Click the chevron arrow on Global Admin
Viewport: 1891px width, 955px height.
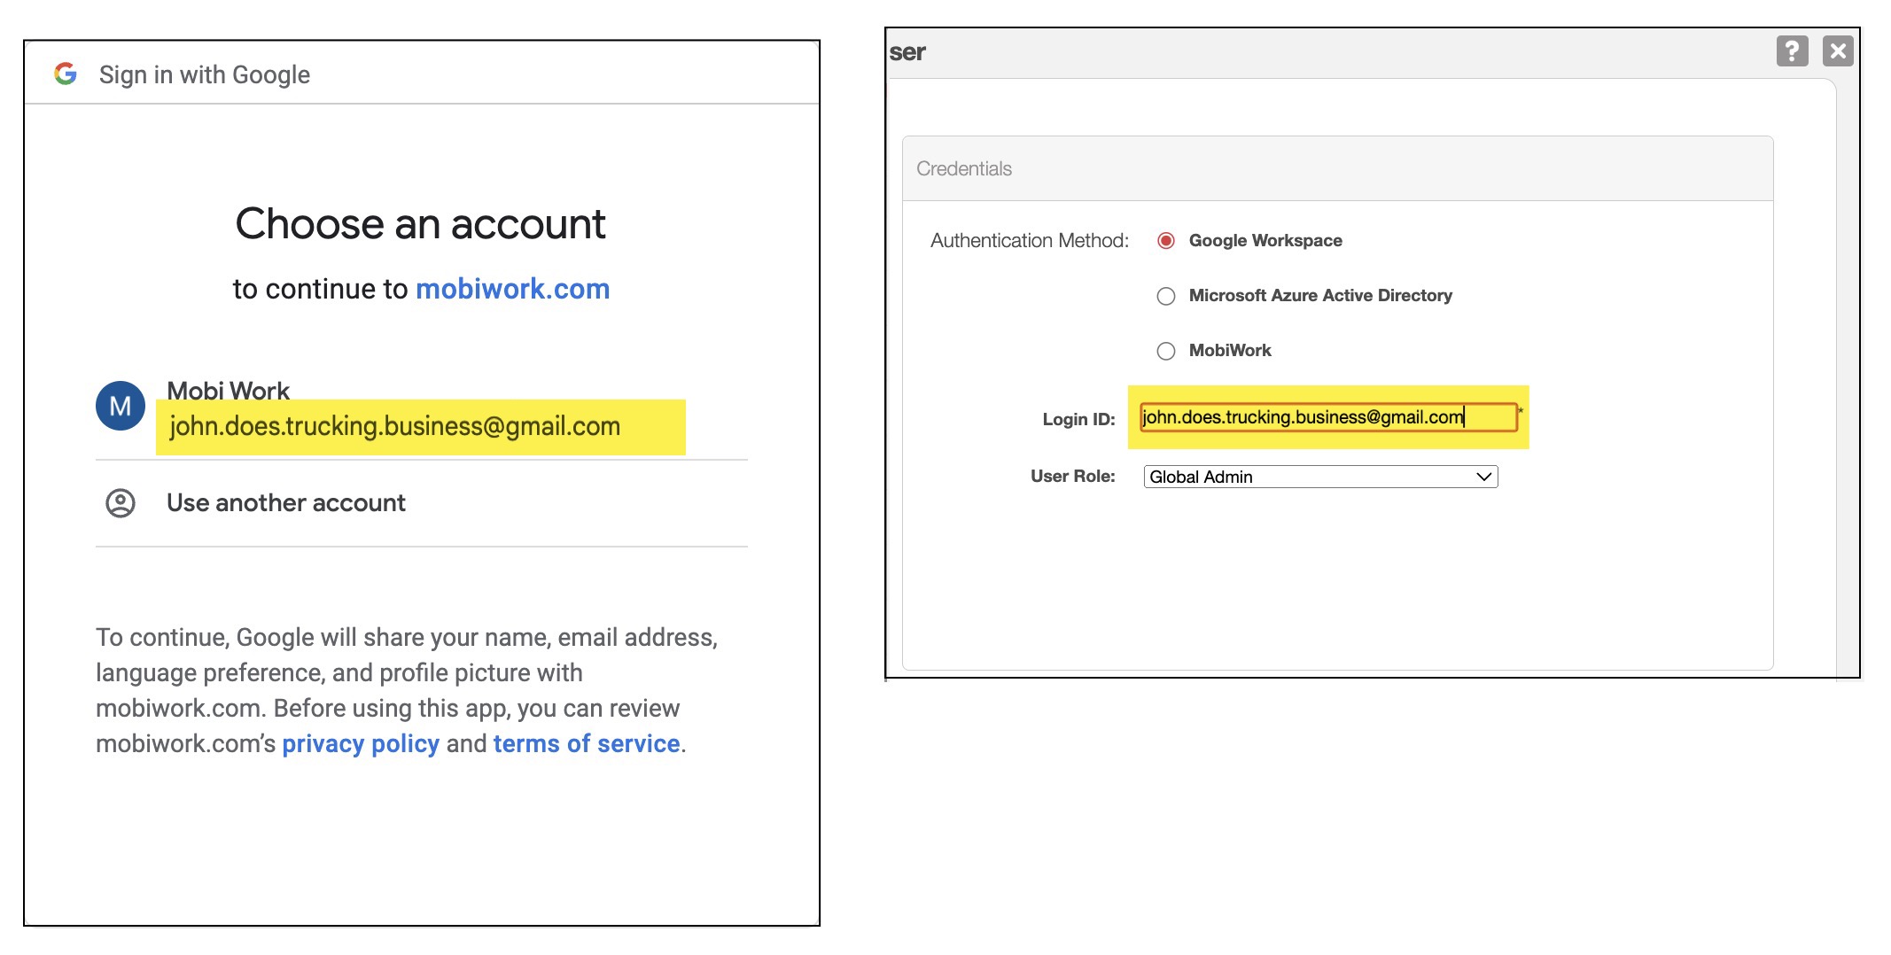pyautogui.click(x=1484, y=477)
